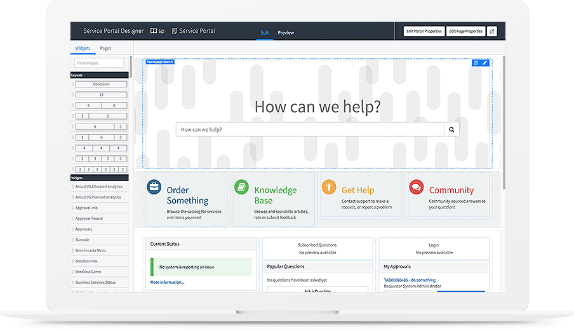Screen dimensions: 574x332
Task: Open page in new window icon
Action: [x=492, y=32]
